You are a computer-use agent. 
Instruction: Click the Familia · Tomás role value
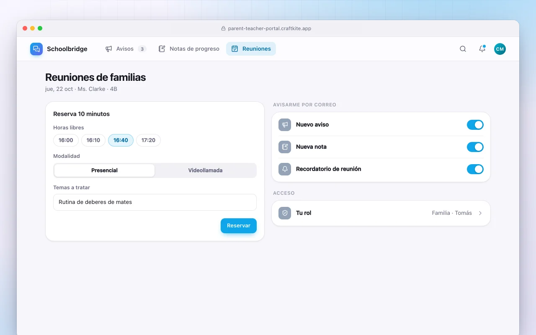(452, 213)
